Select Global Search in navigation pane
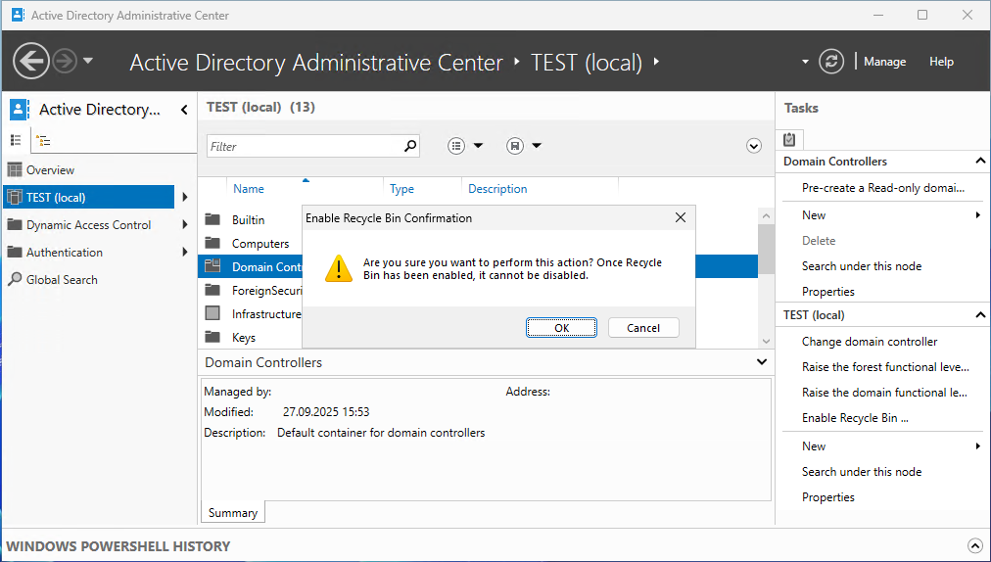Viewport: 991px width, 562px height. (62, 280)
